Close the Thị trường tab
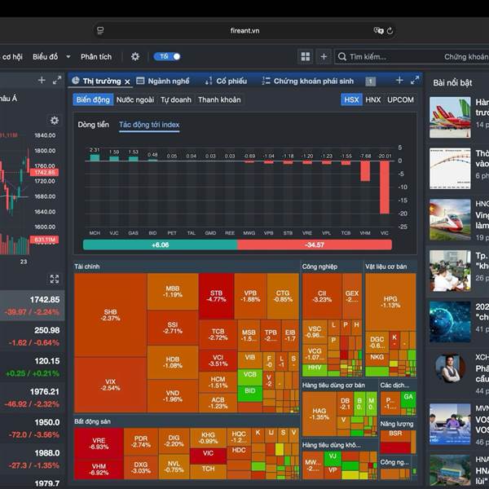 coord(127,81)
